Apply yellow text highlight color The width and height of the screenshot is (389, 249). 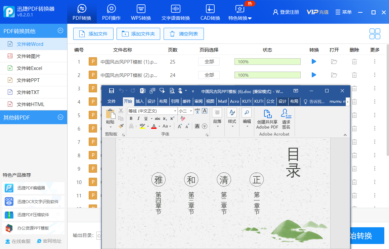tap(142, 127)
